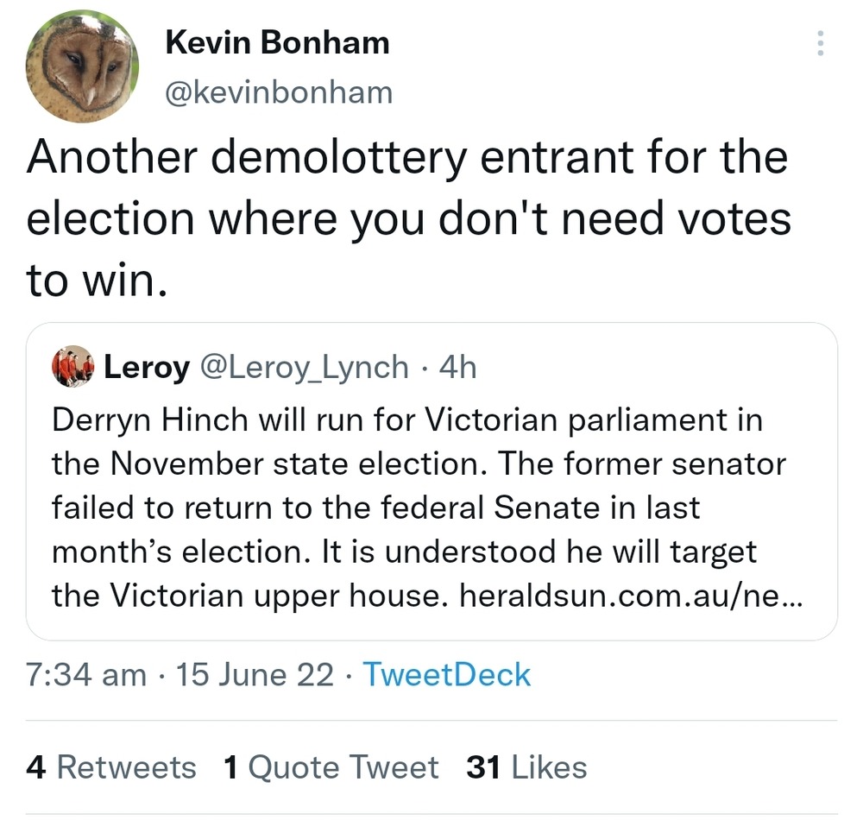
Task: Click the 15 June 22 date
Action: [x=254, y=674]
